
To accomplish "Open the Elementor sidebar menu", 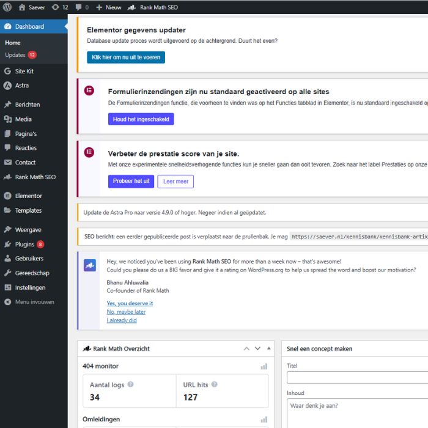I will coord(28,196).
